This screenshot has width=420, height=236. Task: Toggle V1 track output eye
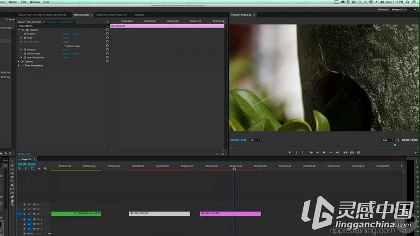[x=38, y=214]
